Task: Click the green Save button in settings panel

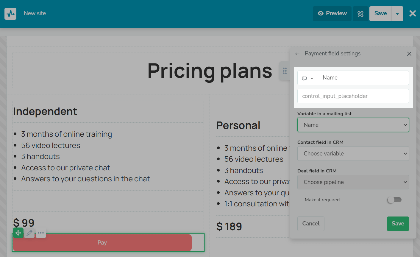Action: coord(398,224)
